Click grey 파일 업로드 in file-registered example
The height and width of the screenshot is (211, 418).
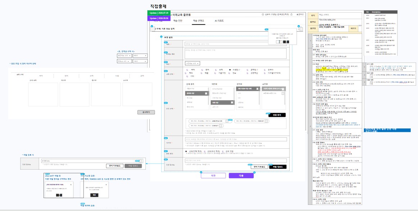tap(133, 166)
